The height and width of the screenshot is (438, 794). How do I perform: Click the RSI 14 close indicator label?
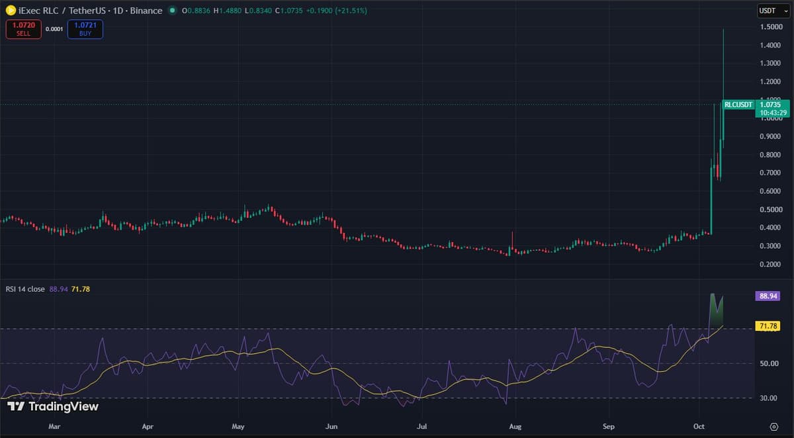[x=25, y=288]
